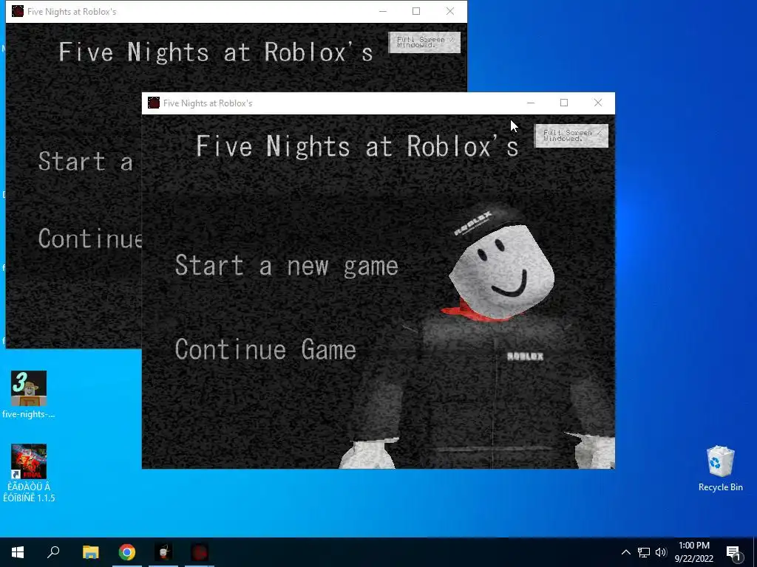Click the front window title bar text

click(208, 103)
